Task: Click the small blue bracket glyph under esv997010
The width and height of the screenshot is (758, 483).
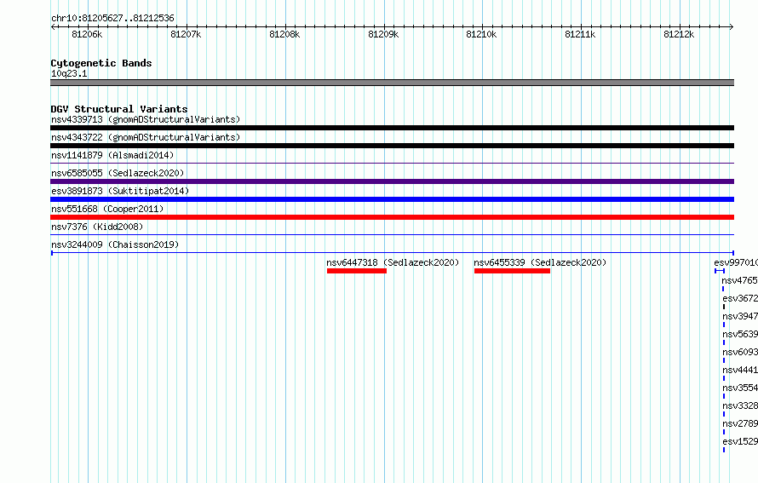Action: 720,271
